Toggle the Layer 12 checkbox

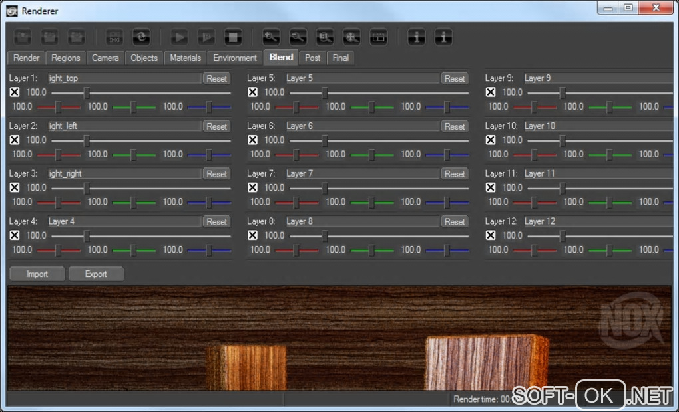tap(491, 235)
